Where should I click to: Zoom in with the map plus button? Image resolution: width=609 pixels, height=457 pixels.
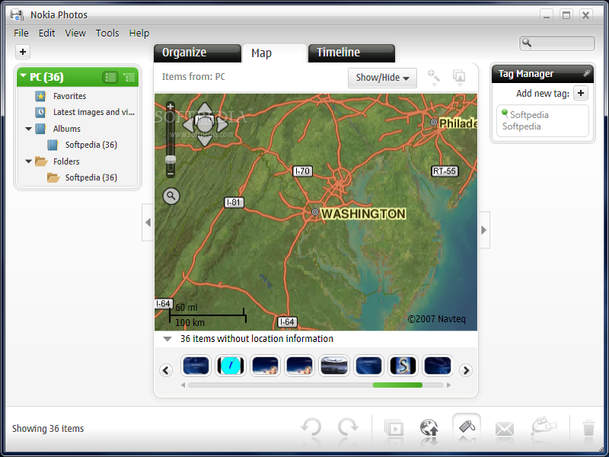pyautogui.click(x=171, y=107)
